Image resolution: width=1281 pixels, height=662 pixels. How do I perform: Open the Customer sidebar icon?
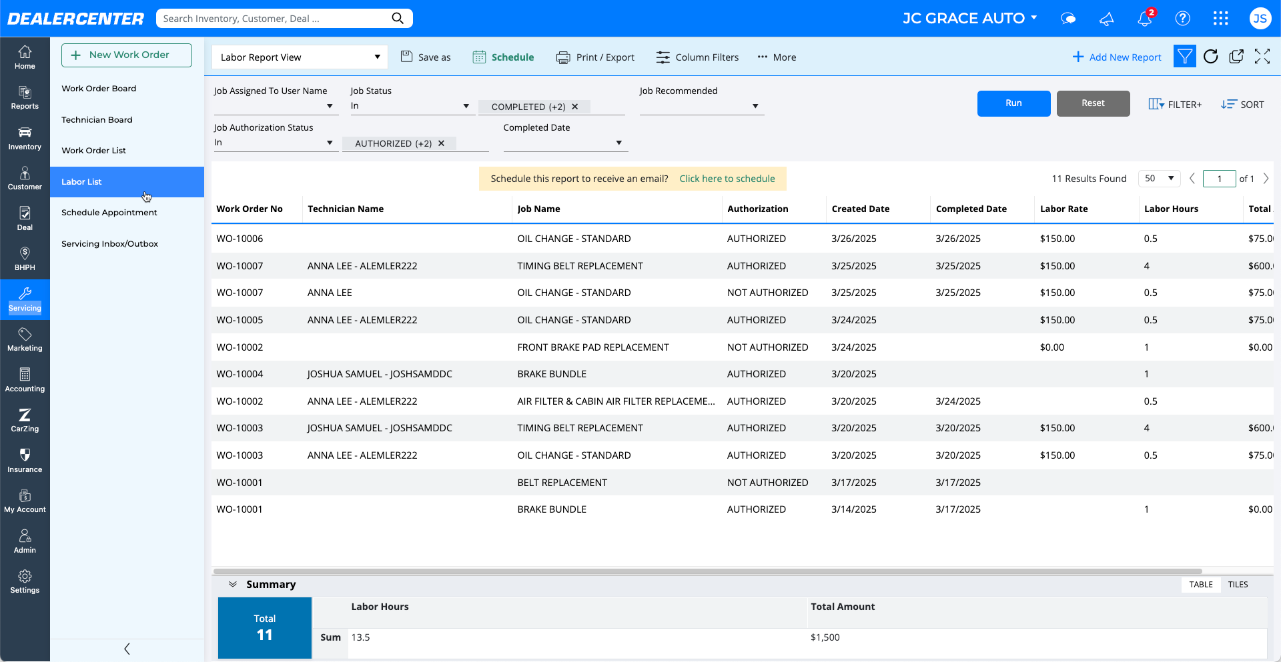pyautogui.click(x=25, y=179)
